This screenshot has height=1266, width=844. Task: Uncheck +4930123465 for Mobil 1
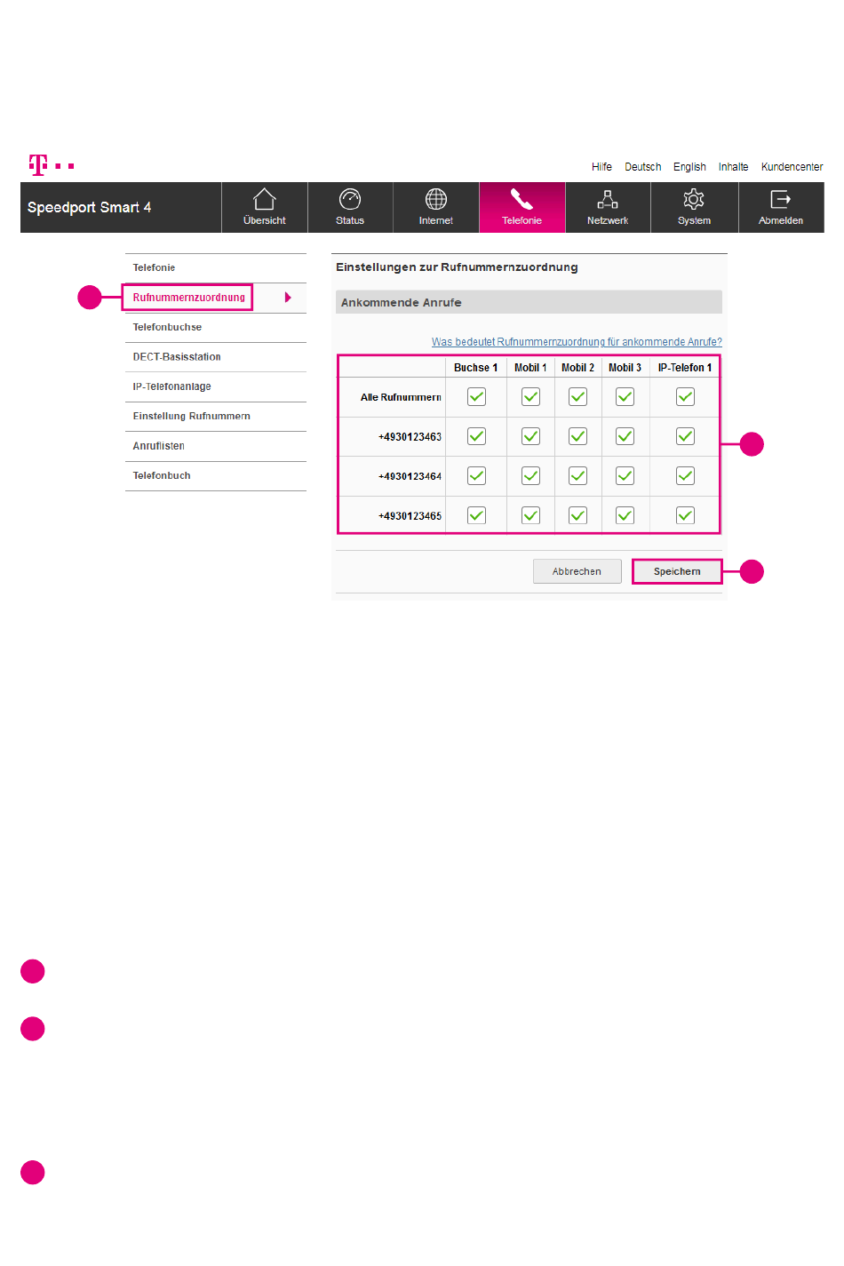coord(531,515)
